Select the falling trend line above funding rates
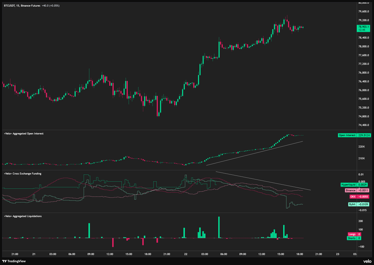 (x=263, y=181)
